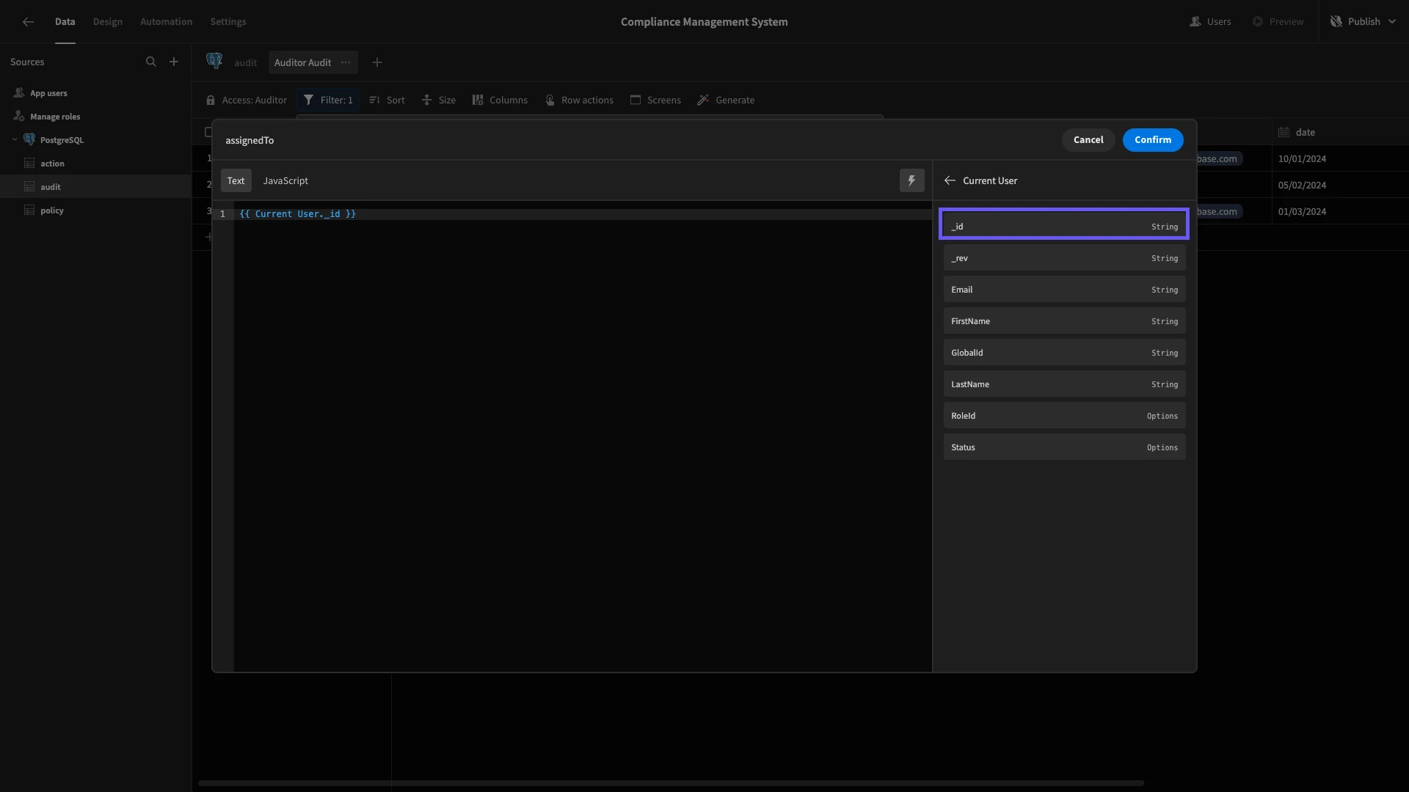Switch to the audit table tab
The width and height of the screenshot is (1409, 792).
coord(246,63)
